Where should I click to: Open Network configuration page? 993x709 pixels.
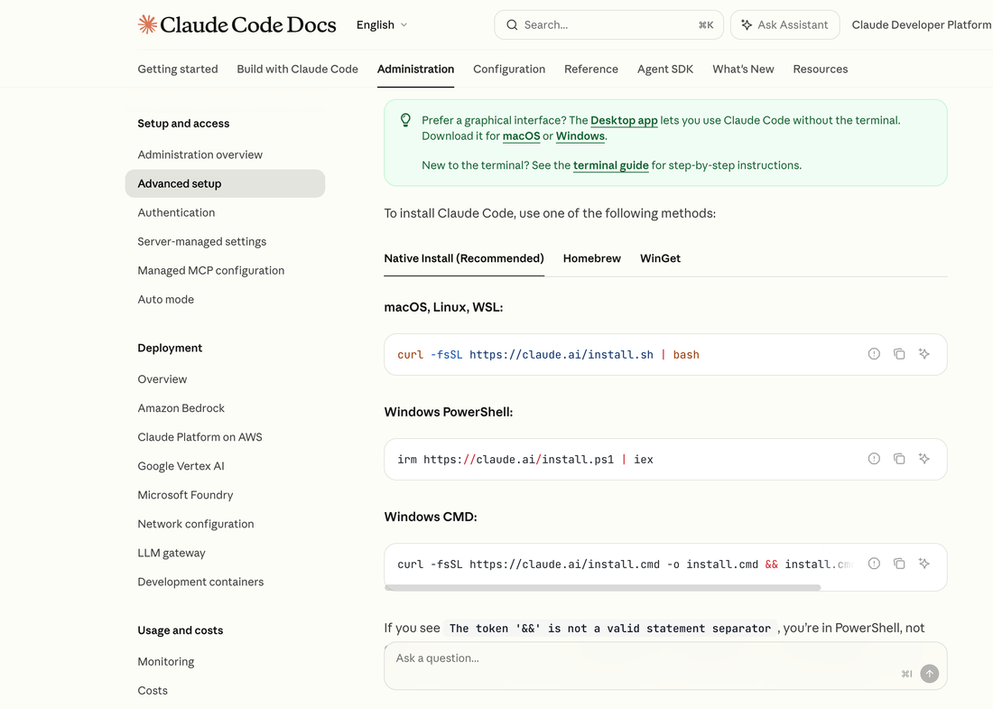pyautogui.click(x=196, y=525)
